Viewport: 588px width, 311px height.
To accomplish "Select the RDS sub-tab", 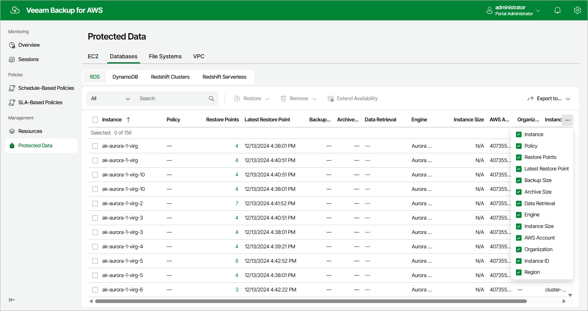I will [95, 77].
